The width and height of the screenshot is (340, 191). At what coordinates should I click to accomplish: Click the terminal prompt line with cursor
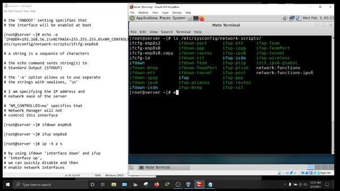[154, 92]
